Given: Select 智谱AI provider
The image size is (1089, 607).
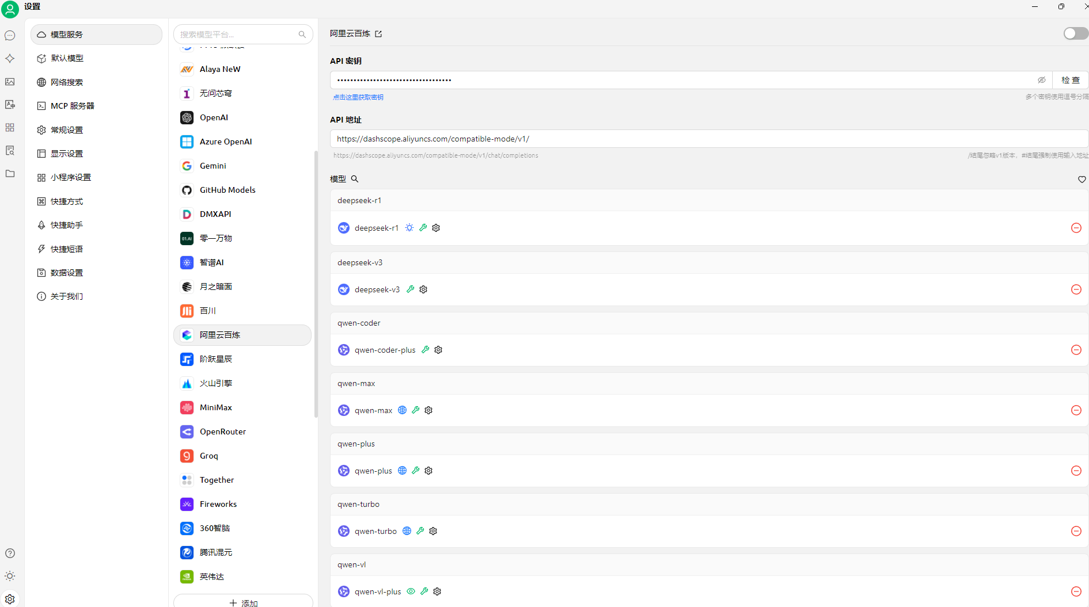Looking at the screenshot, I should tap(242, 262).
